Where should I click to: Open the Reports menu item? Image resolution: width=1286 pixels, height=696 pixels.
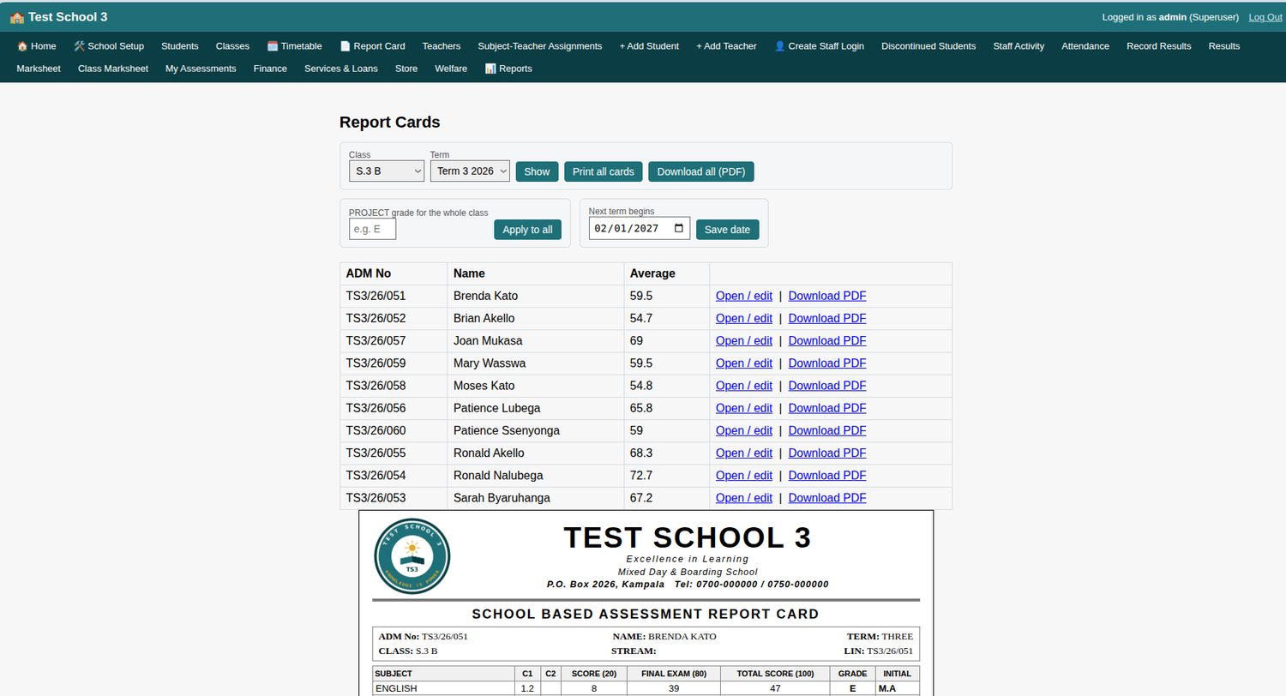pos(508,69)
